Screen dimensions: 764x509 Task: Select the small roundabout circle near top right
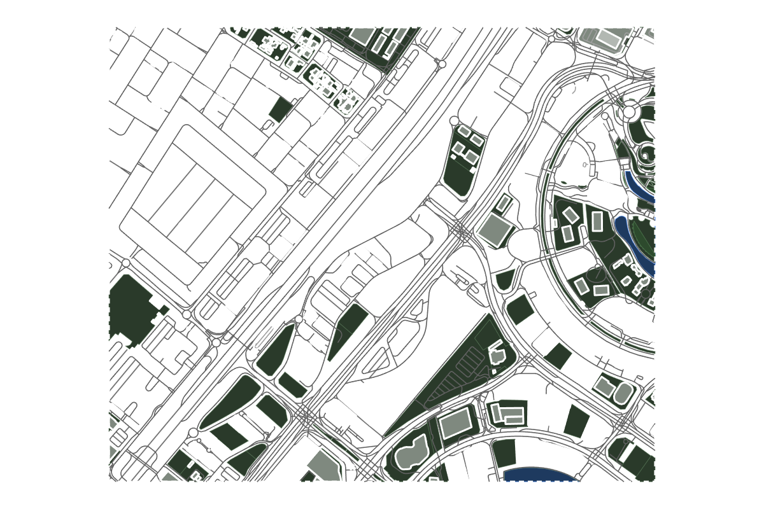(x=629, y=112)
